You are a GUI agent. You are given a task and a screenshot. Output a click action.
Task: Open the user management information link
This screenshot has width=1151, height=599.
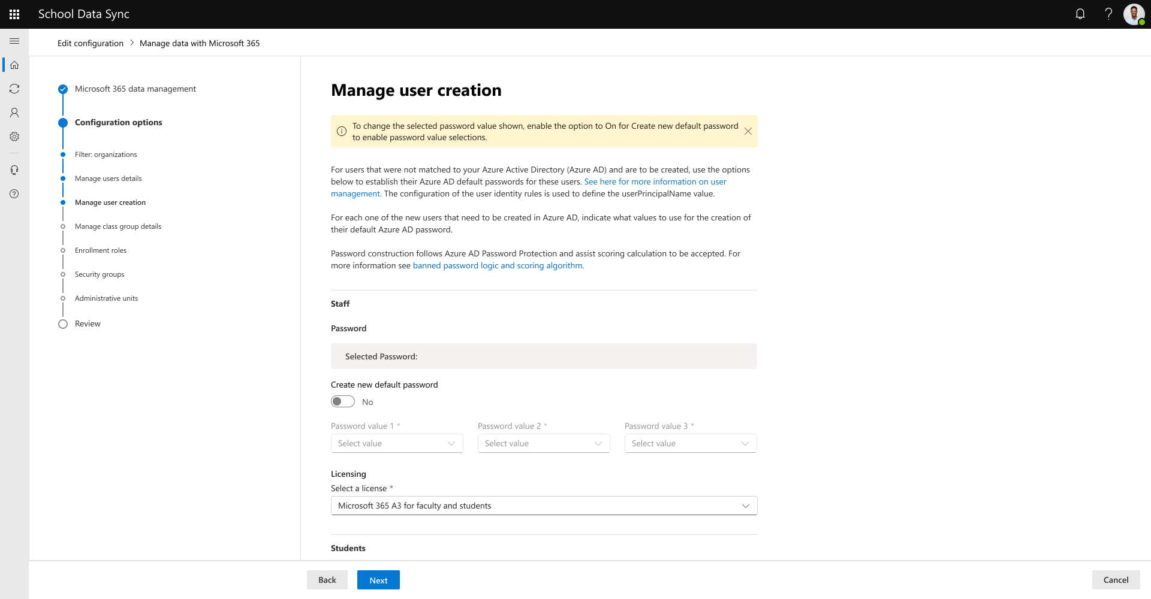pos(655,181)
